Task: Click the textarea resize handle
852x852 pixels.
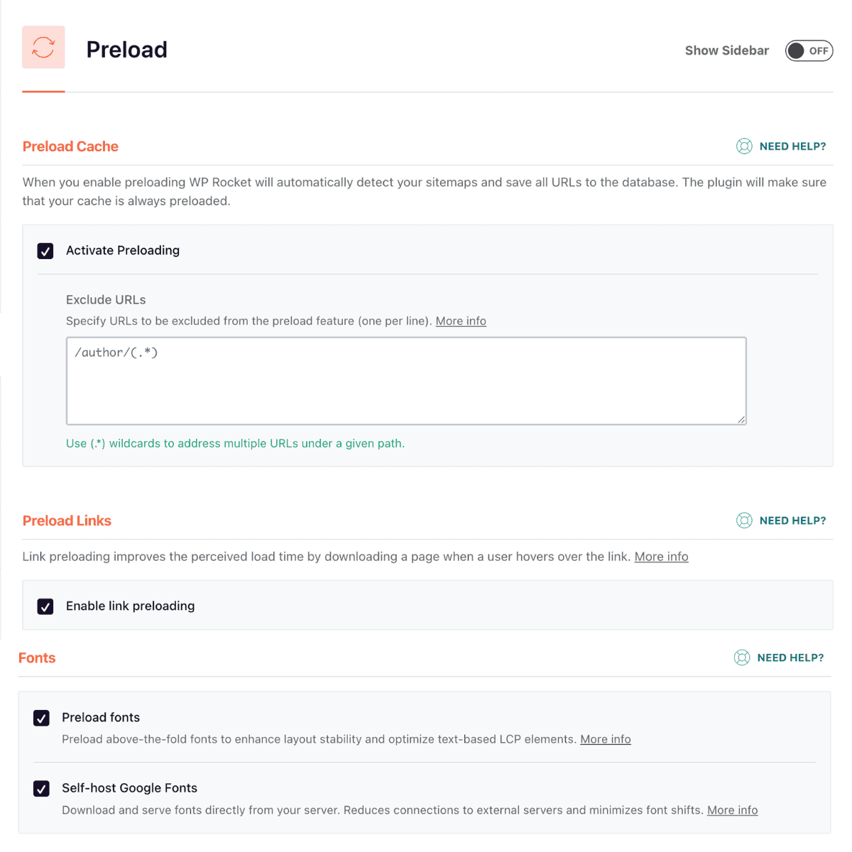Action: (x=741, y=420)
